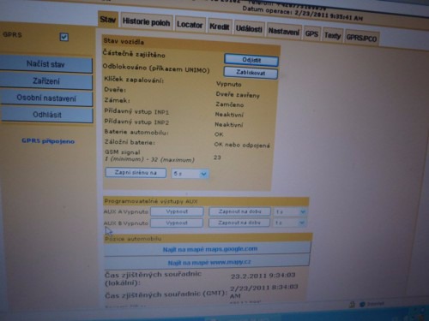The width and height of the screenshot is (429, 321).
Task: Log out with the Odhlásit button
Action: coord(47,115)
